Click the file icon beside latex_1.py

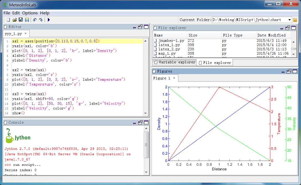coord(155,45)
